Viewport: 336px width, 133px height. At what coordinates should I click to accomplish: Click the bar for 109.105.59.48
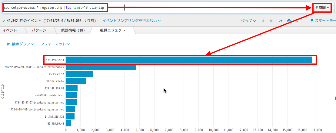click(68, 123)
